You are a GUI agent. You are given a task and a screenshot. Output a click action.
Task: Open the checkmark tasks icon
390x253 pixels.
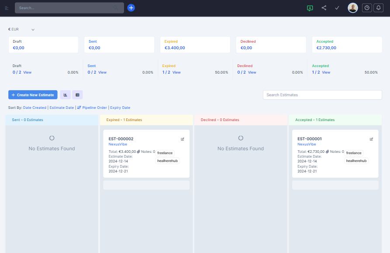pos(337,8)
